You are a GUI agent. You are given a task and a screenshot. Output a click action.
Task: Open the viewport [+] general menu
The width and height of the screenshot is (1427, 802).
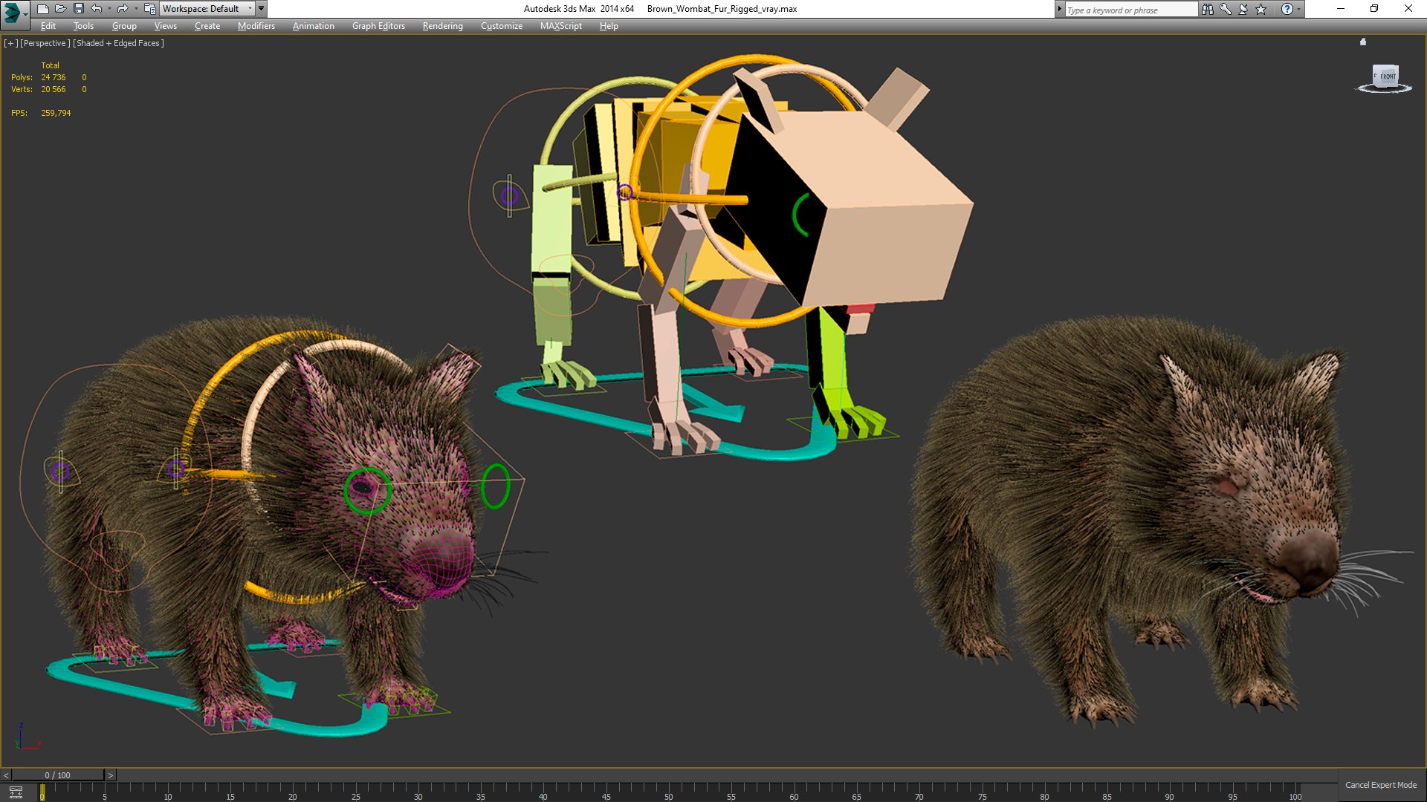[10, 43]
